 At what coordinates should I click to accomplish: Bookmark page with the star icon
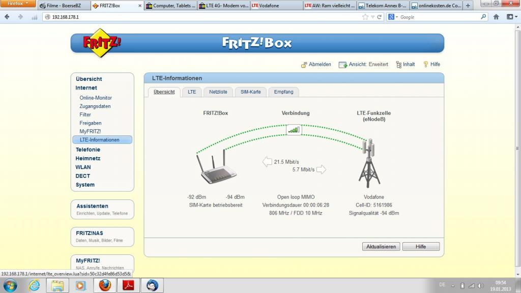(x=365, y=17)
